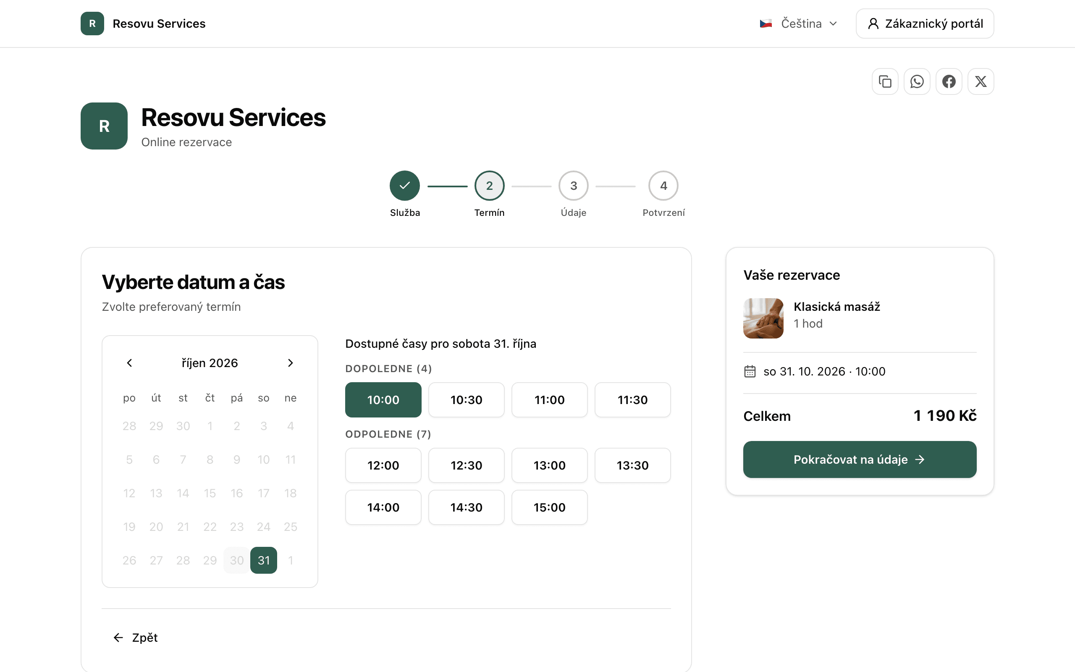Open the Zákaznický portál
Image resolution: width=1075 pixels, height=672 pixels.
click(x=925, y=24)
